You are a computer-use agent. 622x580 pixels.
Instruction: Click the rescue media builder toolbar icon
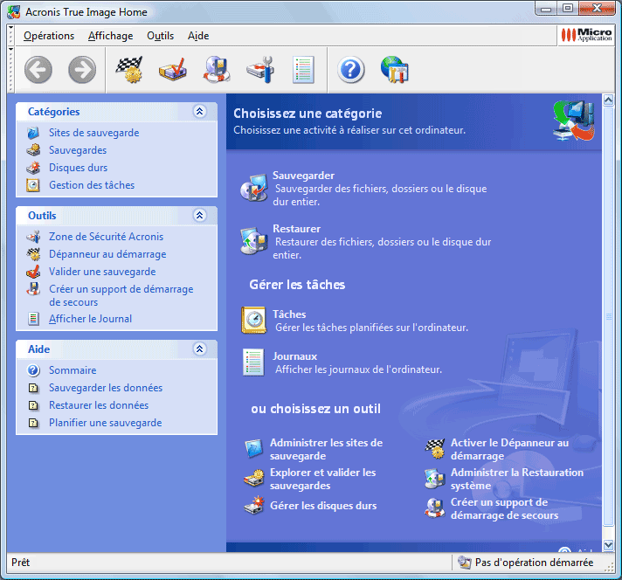pos(217,69)
